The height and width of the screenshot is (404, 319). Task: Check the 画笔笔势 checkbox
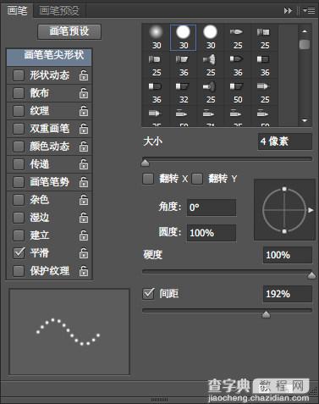pos(19,182)
